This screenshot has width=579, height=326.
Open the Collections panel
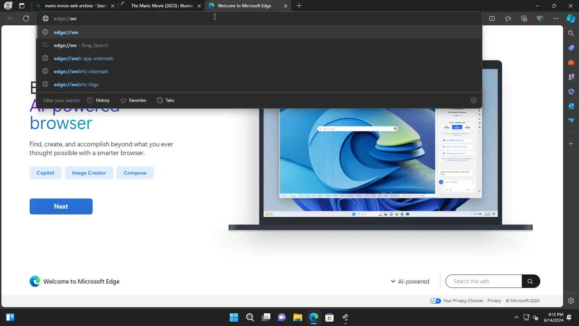pyautogui.click(x=524, y=18)
